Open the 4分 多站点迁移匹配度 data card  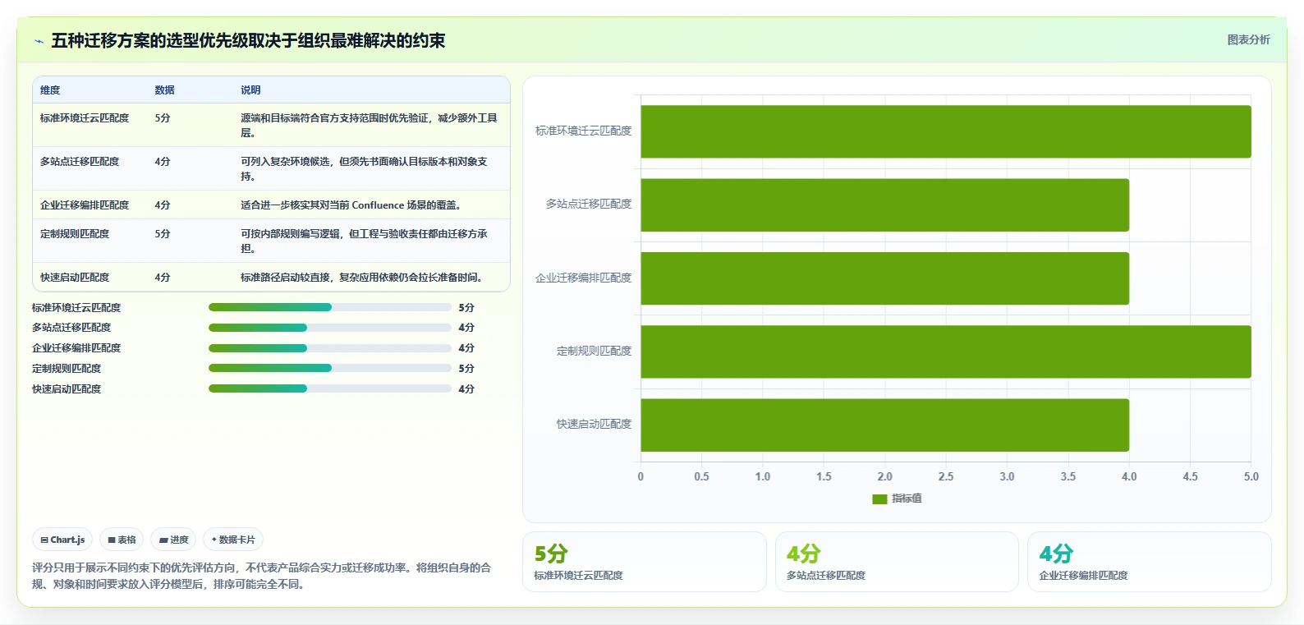tap(897, 562)
